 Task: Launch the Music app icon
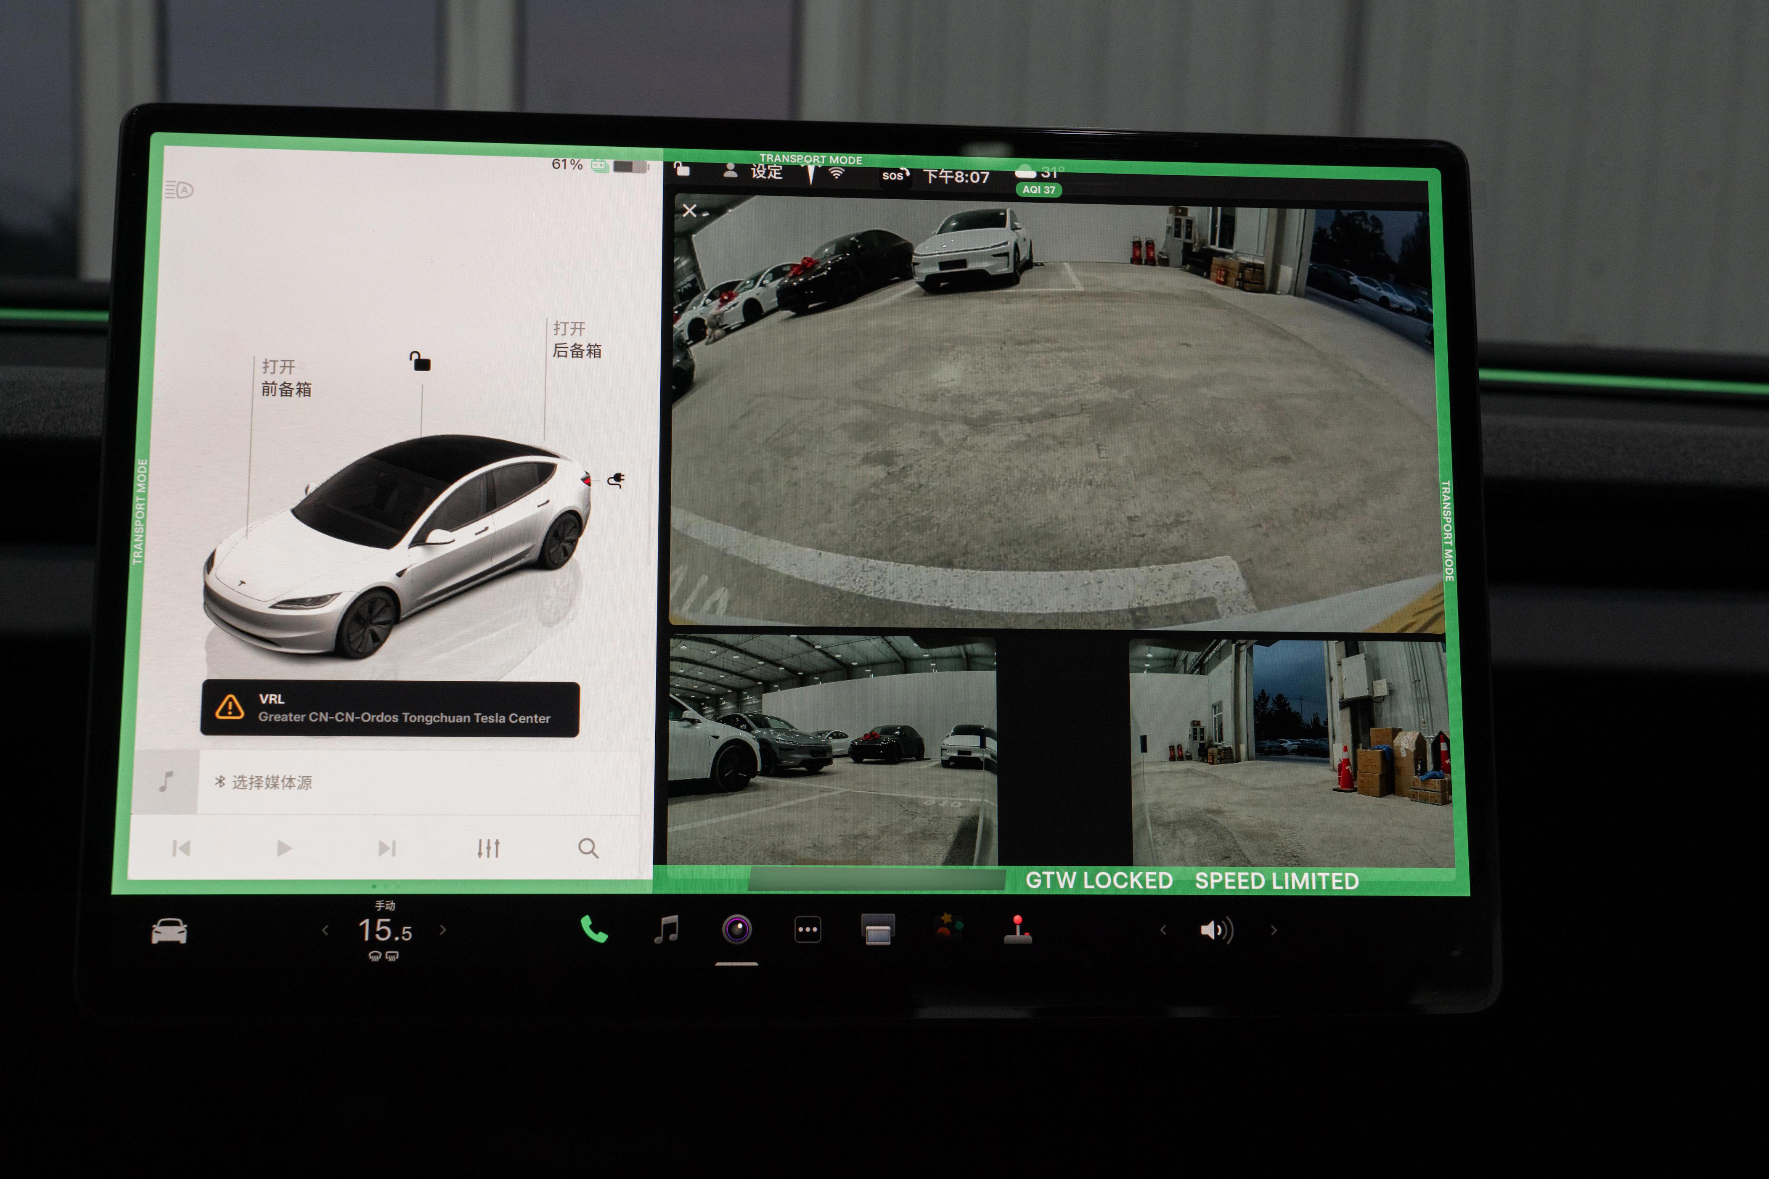tap(666, 929)
